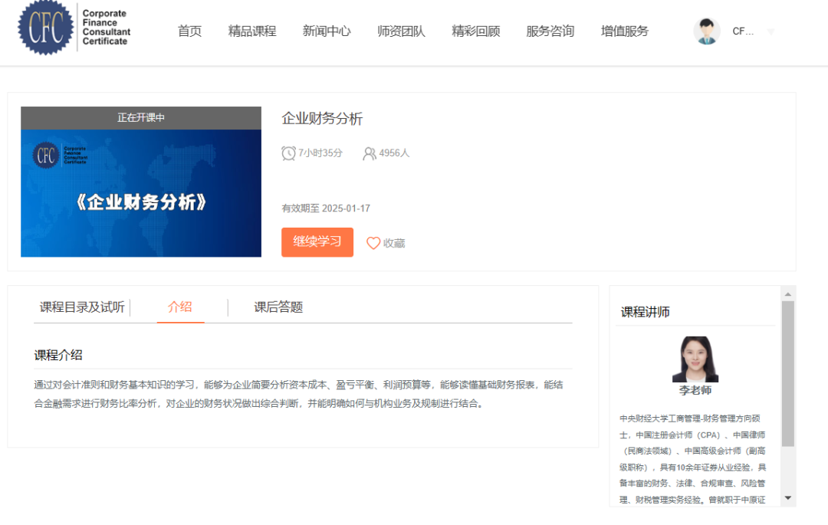This screenshot has height=525, width=828.
Task: Click the 继续学习 button
Action: [x=317, y=242]
